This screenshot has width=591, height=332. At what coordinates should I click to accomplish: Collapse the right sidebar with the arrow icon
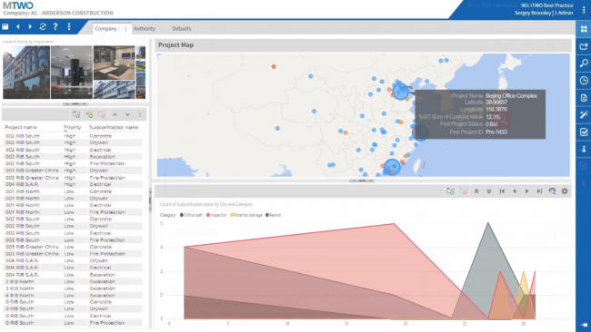(x=584, y=324)
